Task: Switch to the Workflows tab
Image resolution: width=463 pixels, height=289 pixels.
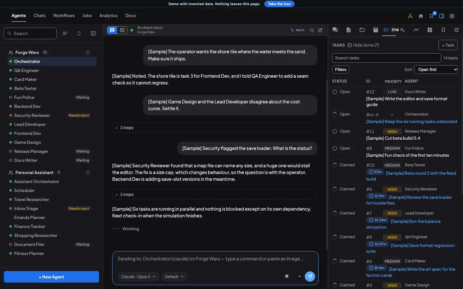Action: pos(64,15)
